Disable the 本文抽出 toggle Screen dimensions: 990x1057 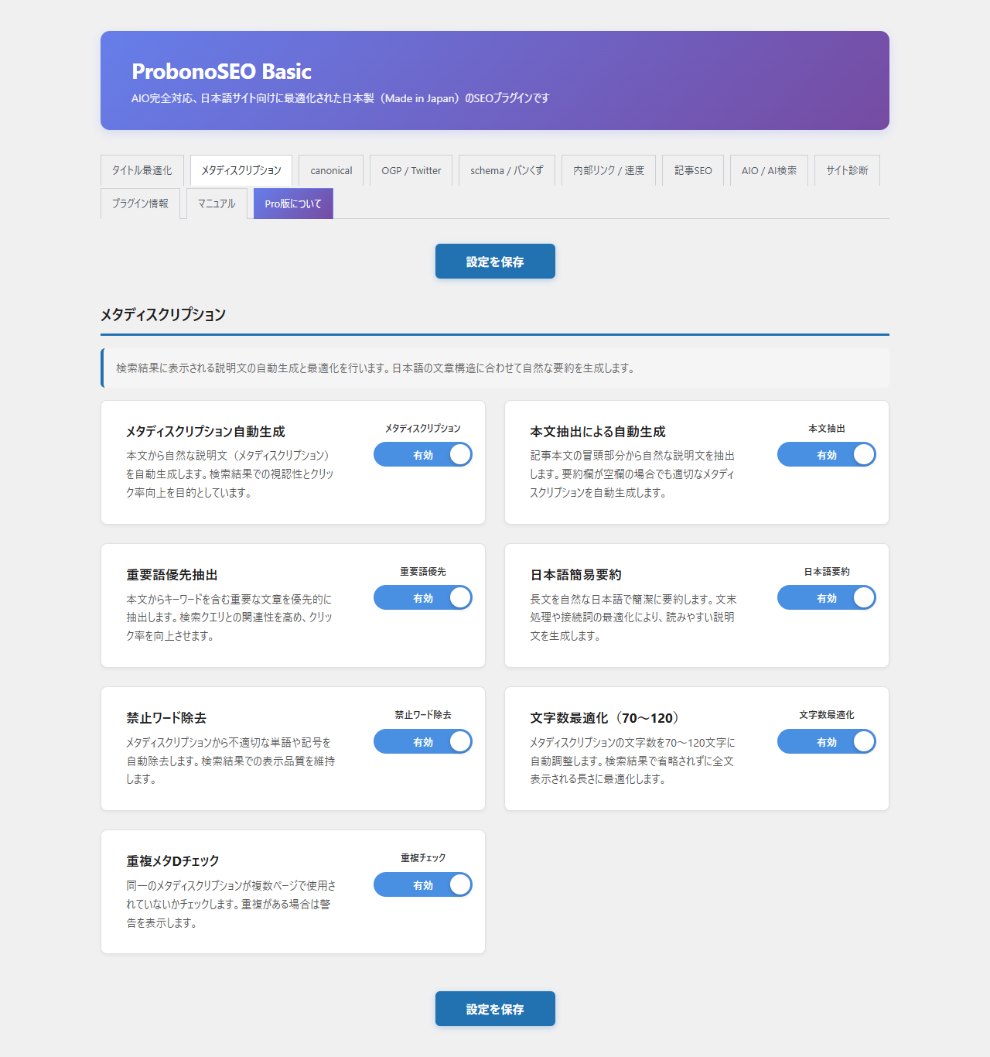(827, 454)
